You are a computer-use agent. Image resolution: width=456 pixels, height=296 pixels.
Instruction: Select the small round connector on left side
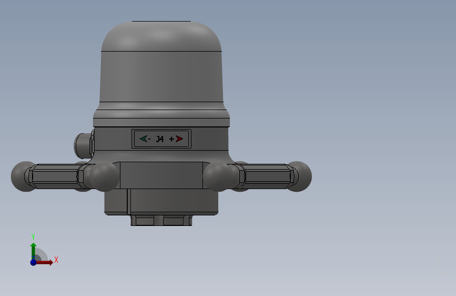pos(84,145)
